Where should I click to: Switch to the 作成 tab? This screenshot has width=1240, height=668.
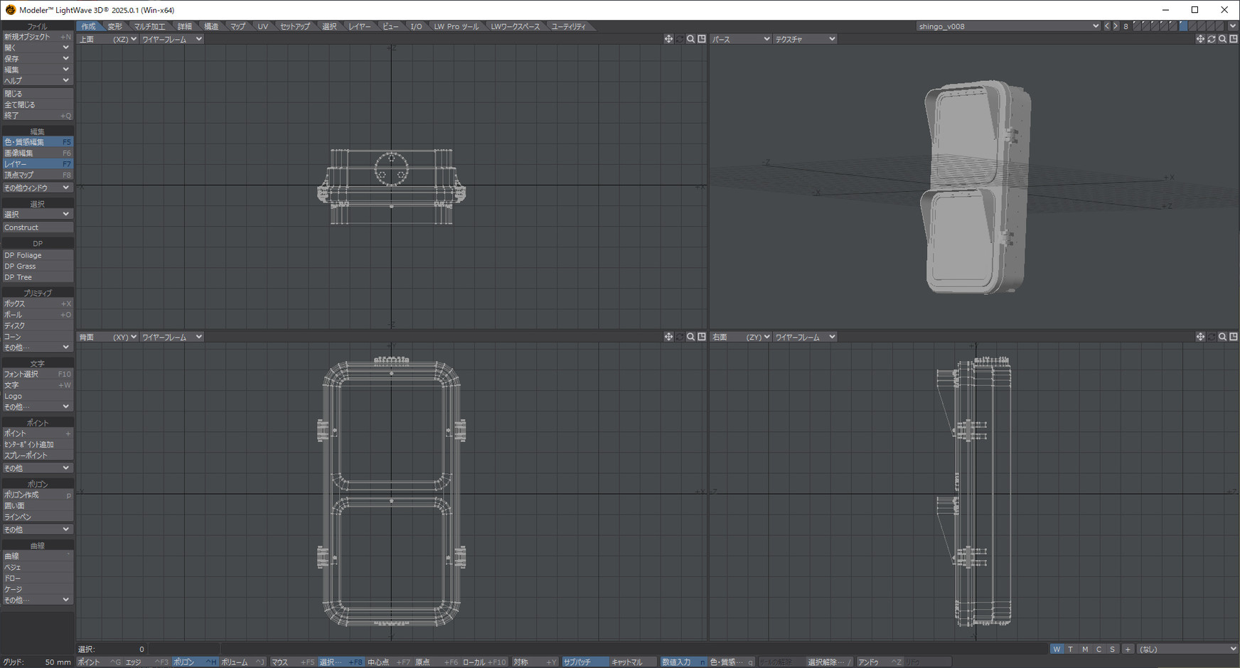point(88,26)
